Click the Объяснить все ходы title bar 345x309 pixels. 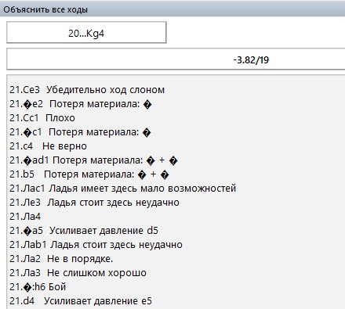172,9
